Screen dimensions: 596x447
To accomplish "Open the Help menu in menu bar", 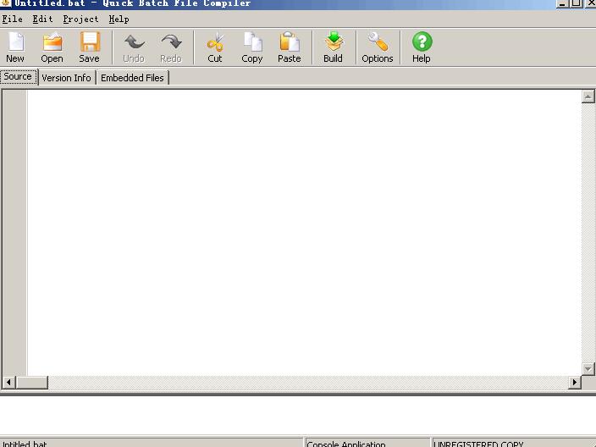I will point(119,19).
